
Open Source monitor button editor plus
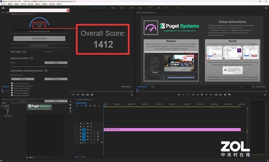click(x=132, y=95)
